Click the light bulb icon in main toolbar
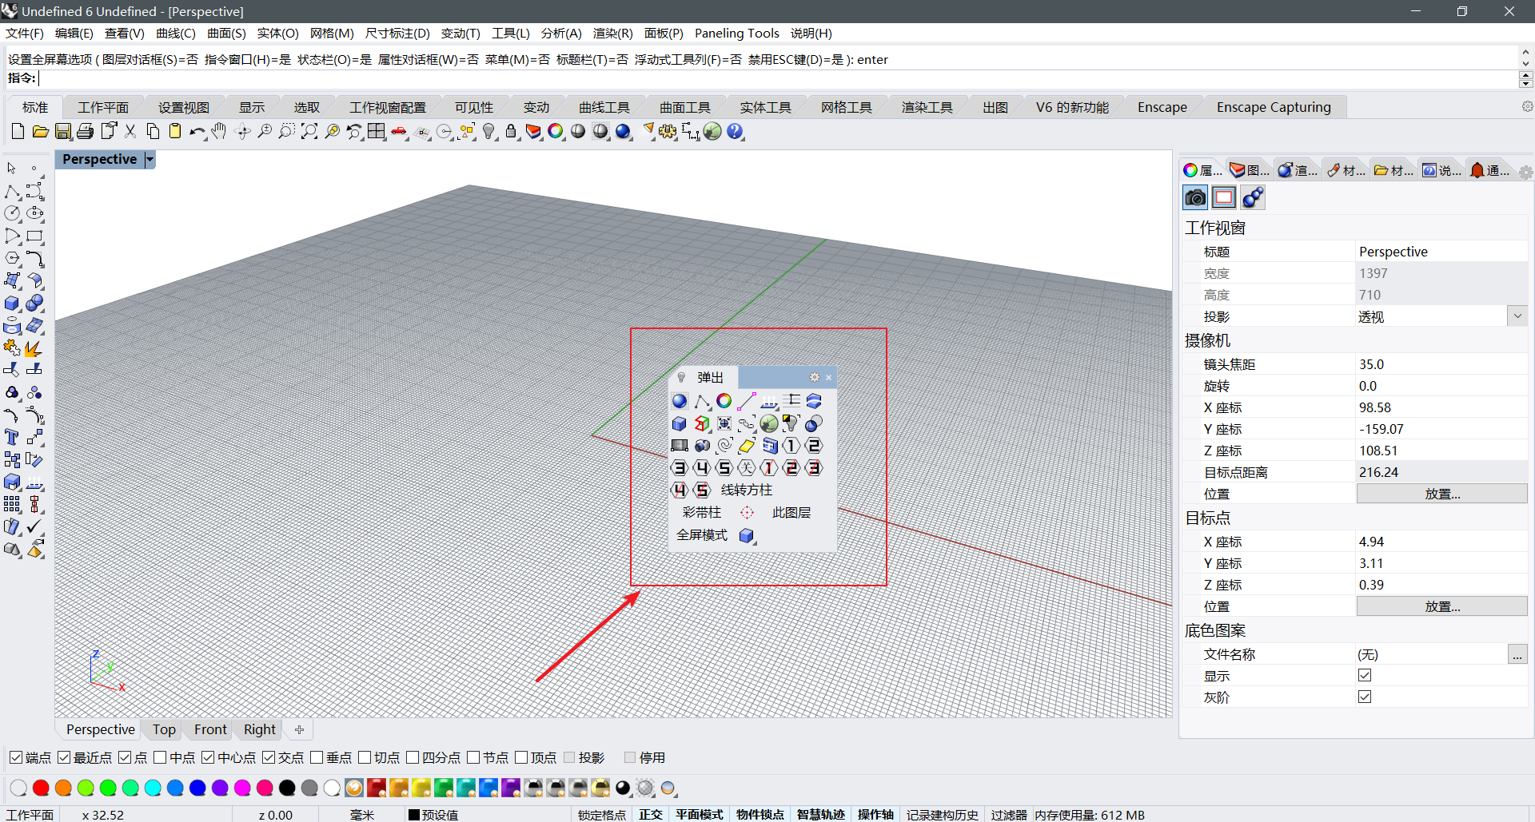 (x=489, y=132)
